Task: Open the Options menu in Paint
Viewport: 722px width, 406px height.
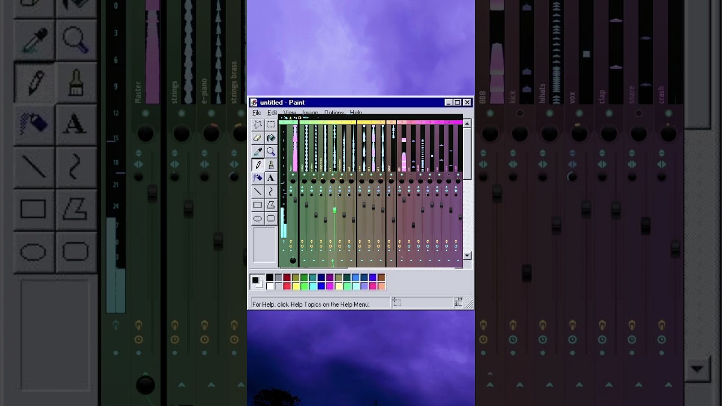Action: tap(334, 113)
